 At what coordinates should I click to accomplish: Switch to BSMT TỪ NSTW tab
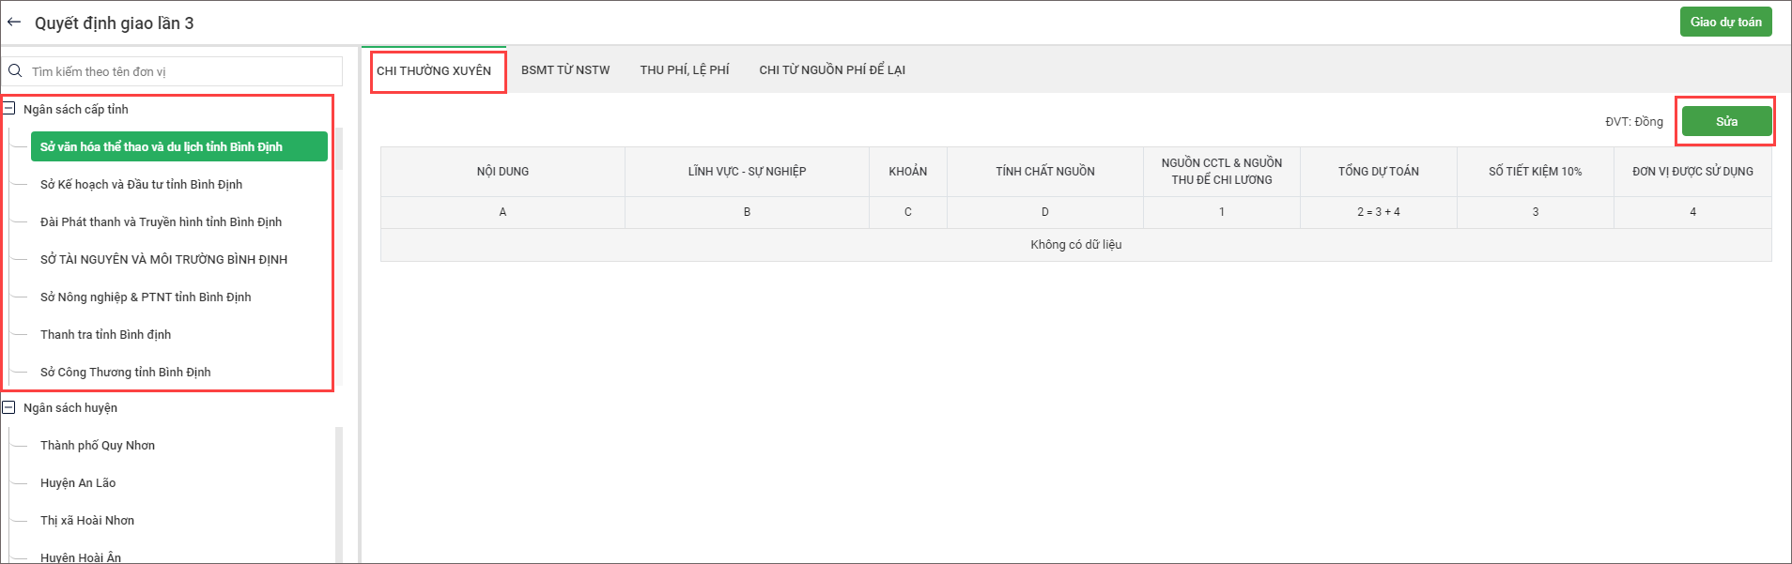pyautogui.click(x=565, y=70)
